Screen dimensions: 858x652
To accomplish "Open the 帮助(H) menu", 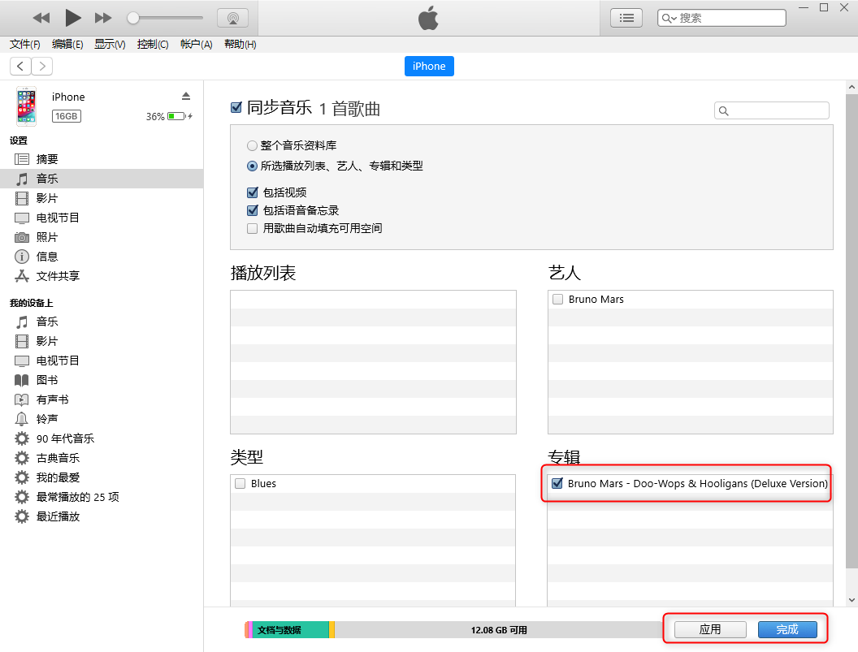I will click(x=240, y=45).
